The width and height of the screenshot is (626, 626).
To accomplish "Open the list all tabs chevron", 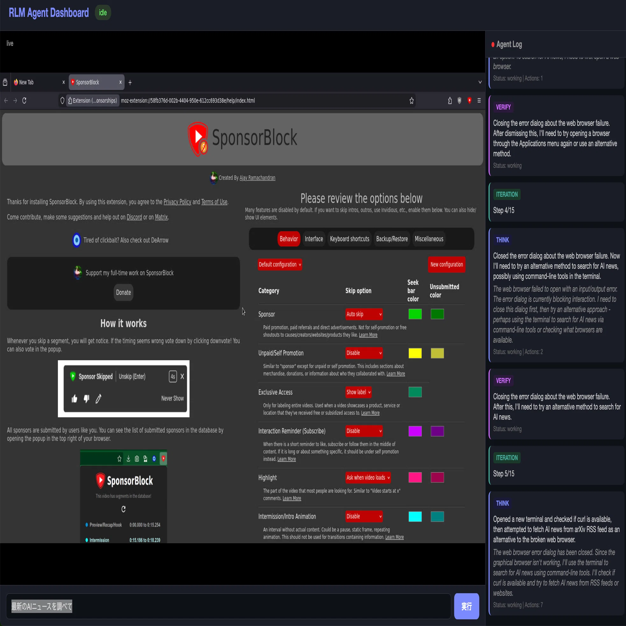I will 480,82.
